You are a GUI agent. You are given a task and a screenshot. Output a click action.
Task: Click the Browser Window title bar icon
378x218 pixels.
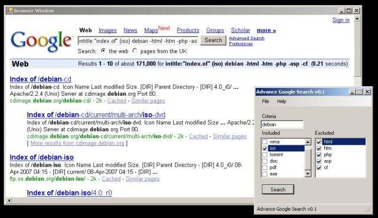point(9,11)
